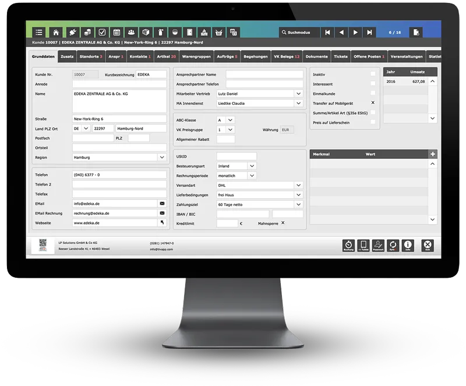Open the main list menu icon

[39, 32]
